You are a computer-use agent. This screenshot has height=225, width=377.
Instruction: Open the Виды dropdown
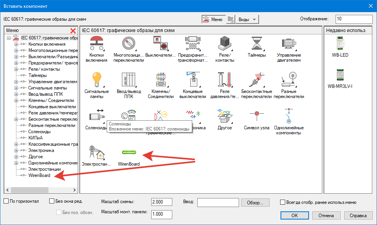point(247,19)
